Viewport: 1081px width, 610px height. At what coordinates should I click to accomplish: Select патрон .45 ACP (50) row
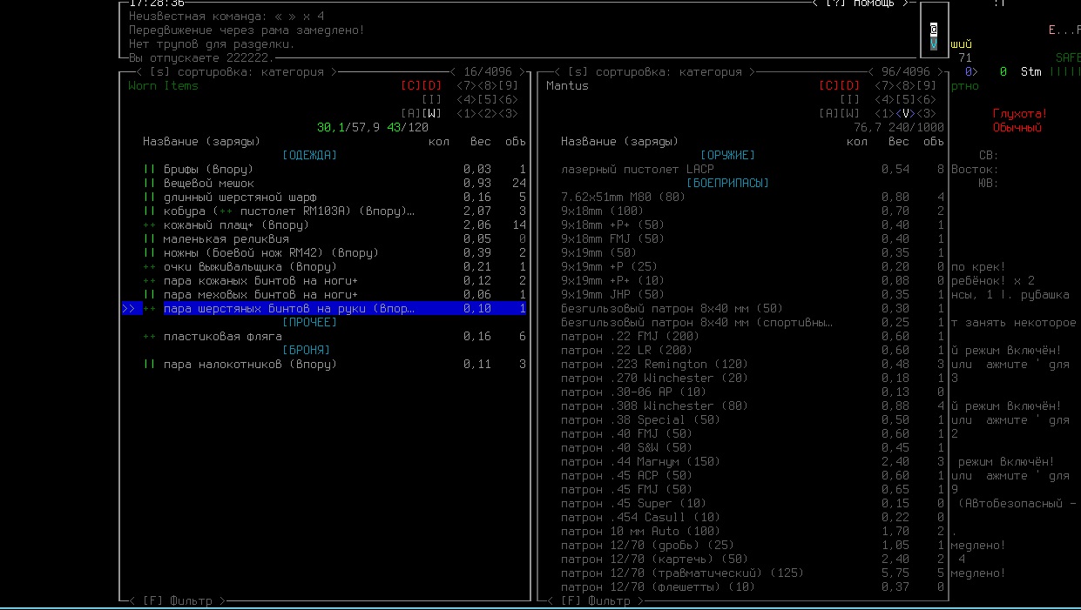(x=753, y=476)
